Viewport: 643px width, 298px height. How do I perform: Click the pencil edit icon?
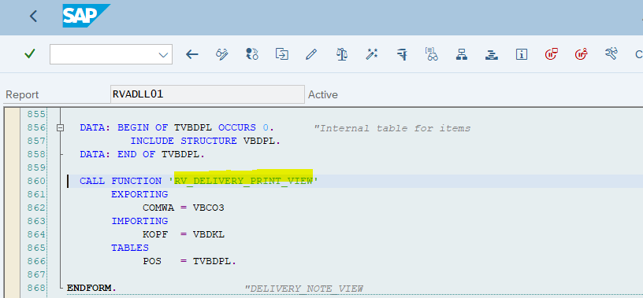click(x=312, y=54)
